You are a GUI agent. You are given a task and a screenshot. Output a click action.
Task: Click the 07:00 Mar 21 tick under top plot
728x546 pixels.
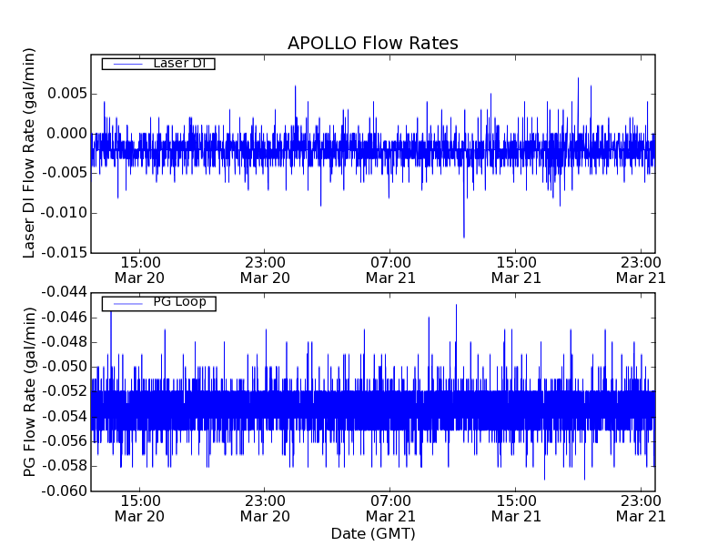coord(390,269)
